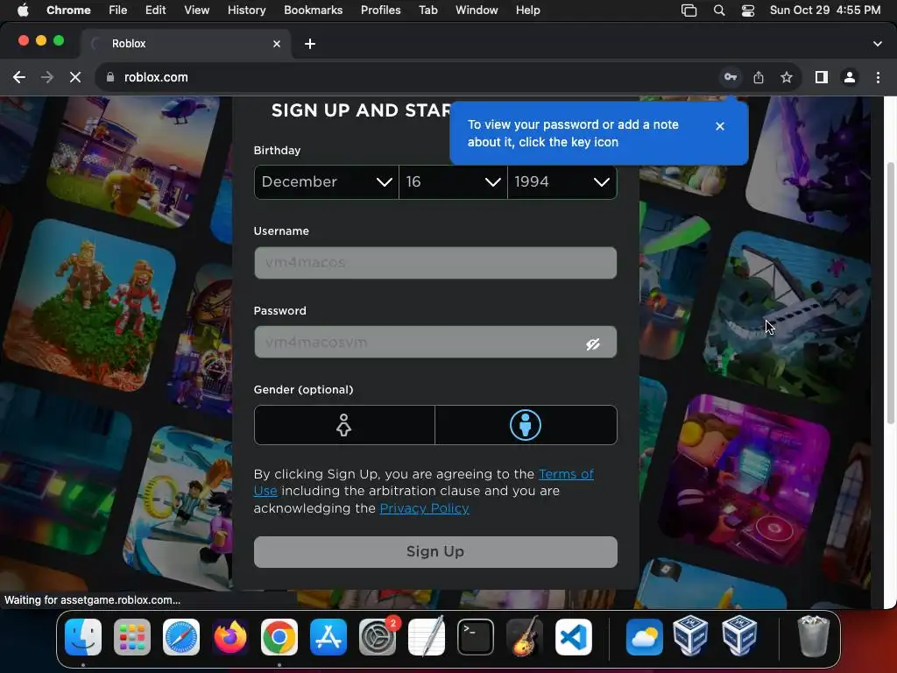The width and height of the screenshot is (897, 673).
Task: Open the birthday year dropdown
Action: 562,182
